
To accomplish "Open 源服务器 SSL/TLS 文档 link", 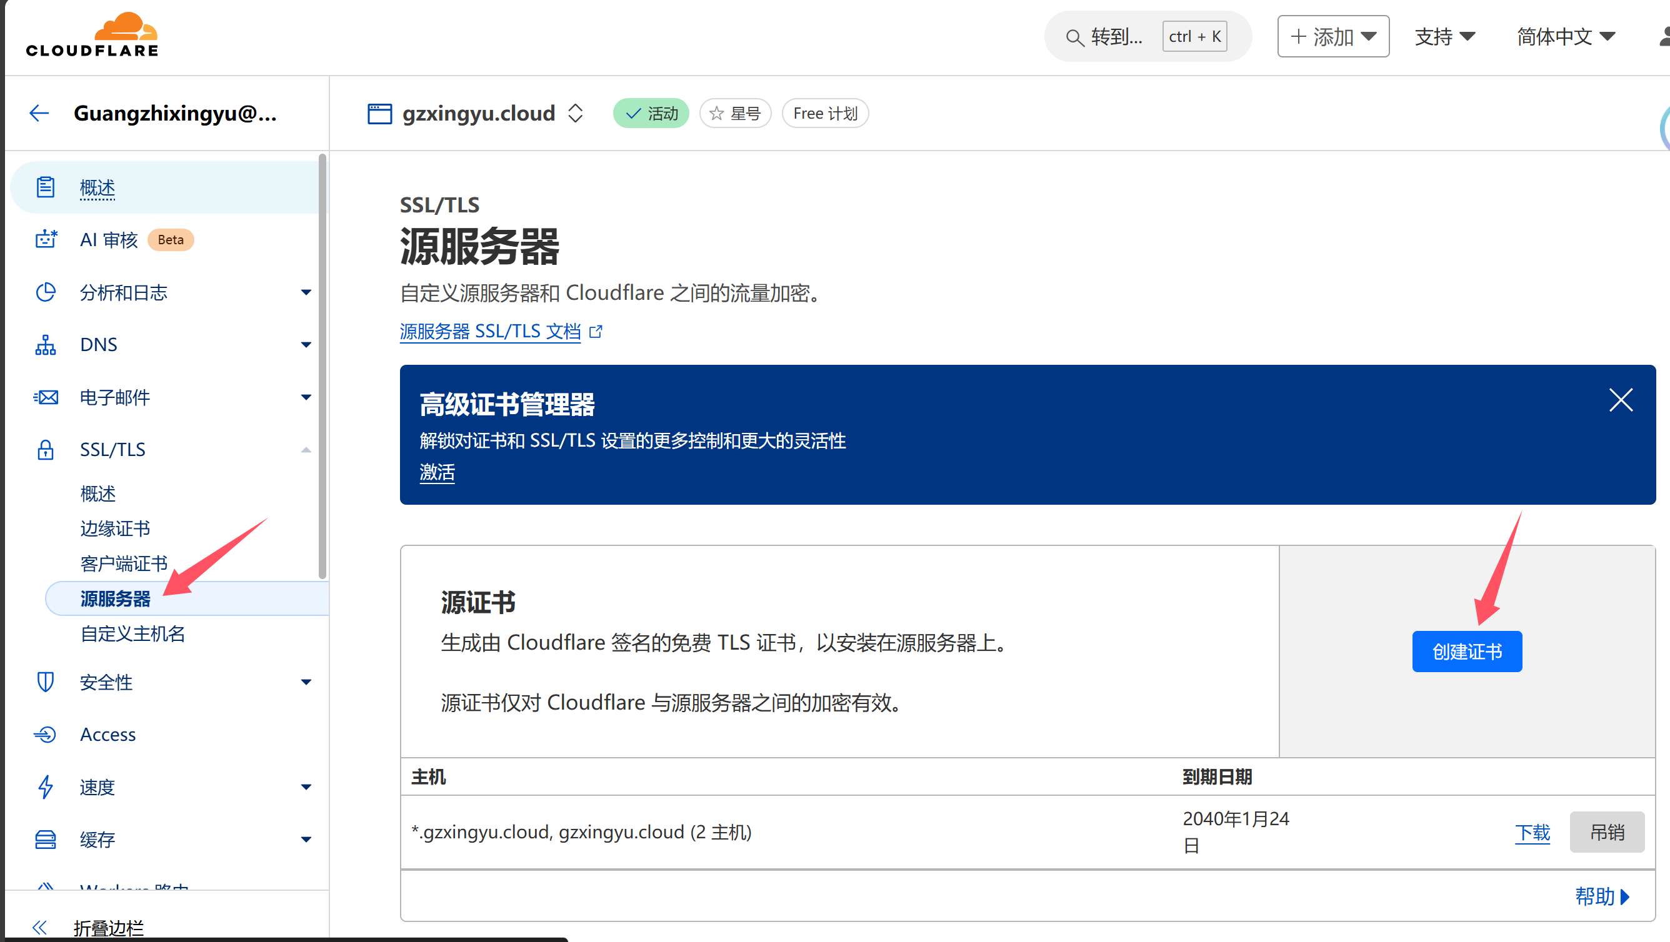I will pos(490,332).
